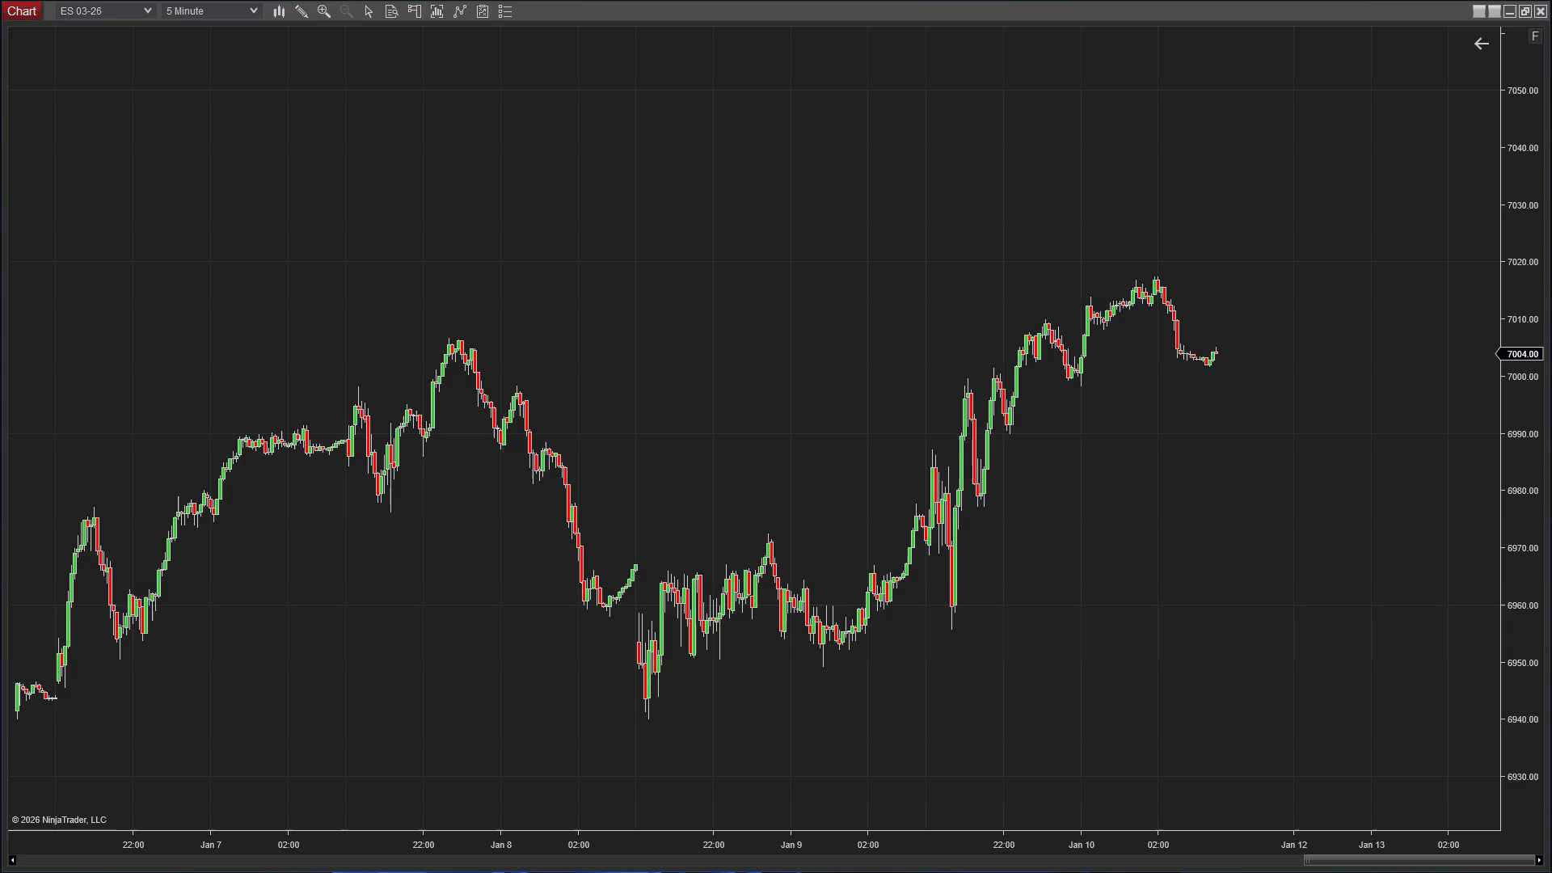Image resolution: width=1552 pixels, height=873 pixels.
Task: Activate the zoom in magnifier tool
Action: coord(324,11)
